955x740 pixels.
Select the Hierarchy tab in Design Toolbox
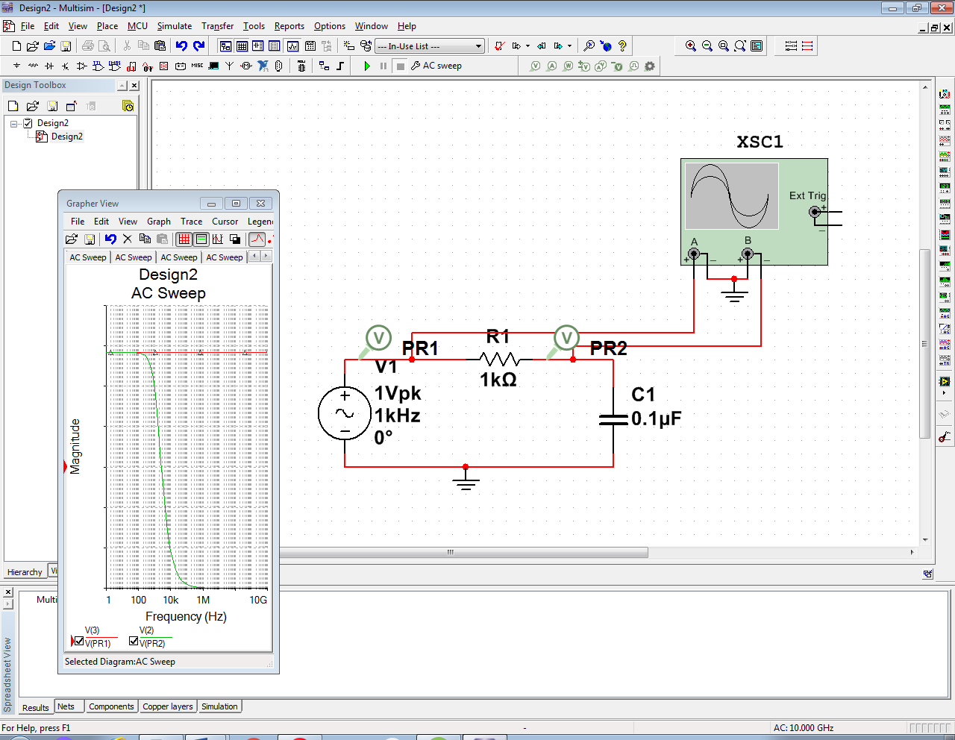pos(25,572)
